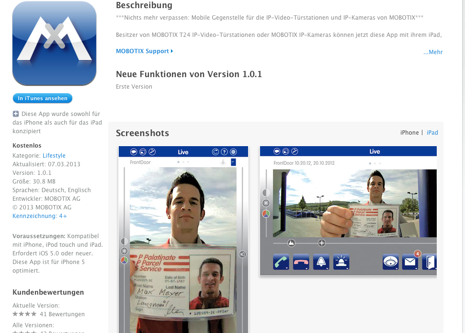This screenshot has height=333, width=465.
Task: Open the portrait FrontDoor screenshot thumbnail
Action: click(183, 240)
